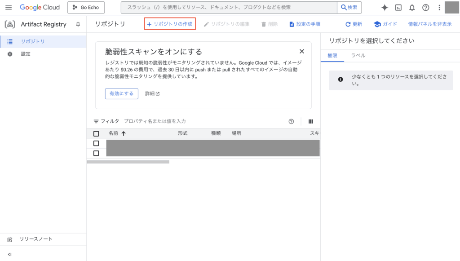Screen dimensions: 460x261
Task: Click the リポジトリの作成 button
Action: click(x=170, y=24)
